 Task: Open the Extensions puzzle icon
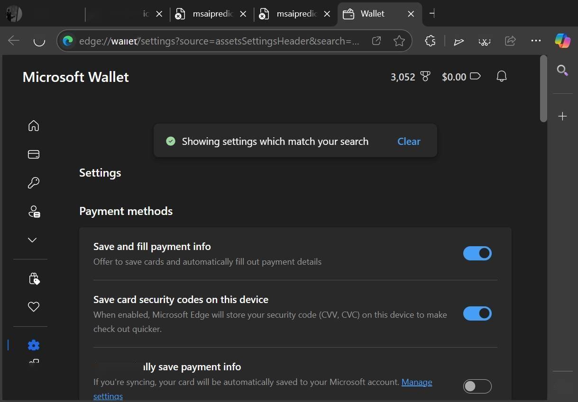pos(430,41)
